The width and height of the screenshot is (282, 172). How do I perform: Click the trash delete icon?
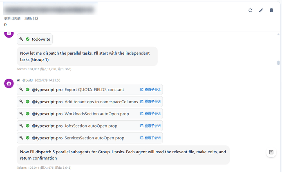[271, 10]
